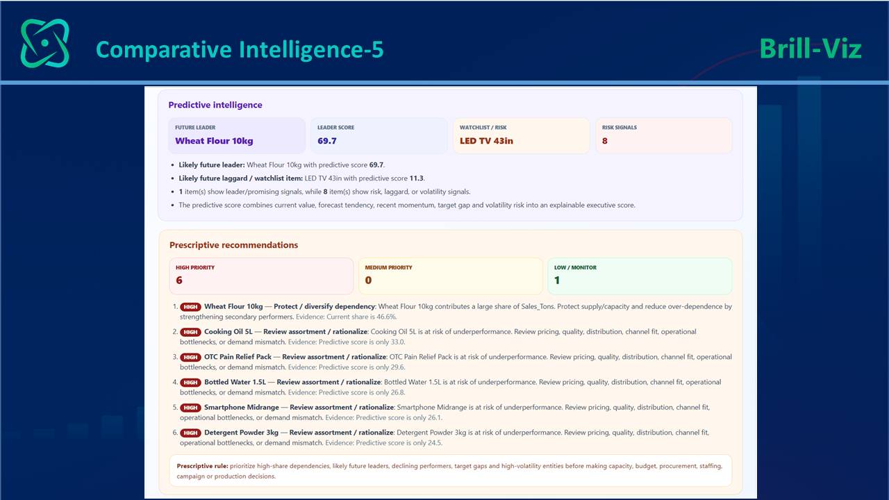Select the Medium Priority 0 card

[x=450, y=276]
